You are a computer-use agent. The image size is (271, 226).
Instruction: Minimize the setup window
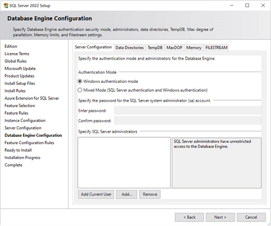pyautogui.click(x=232, y=5)
